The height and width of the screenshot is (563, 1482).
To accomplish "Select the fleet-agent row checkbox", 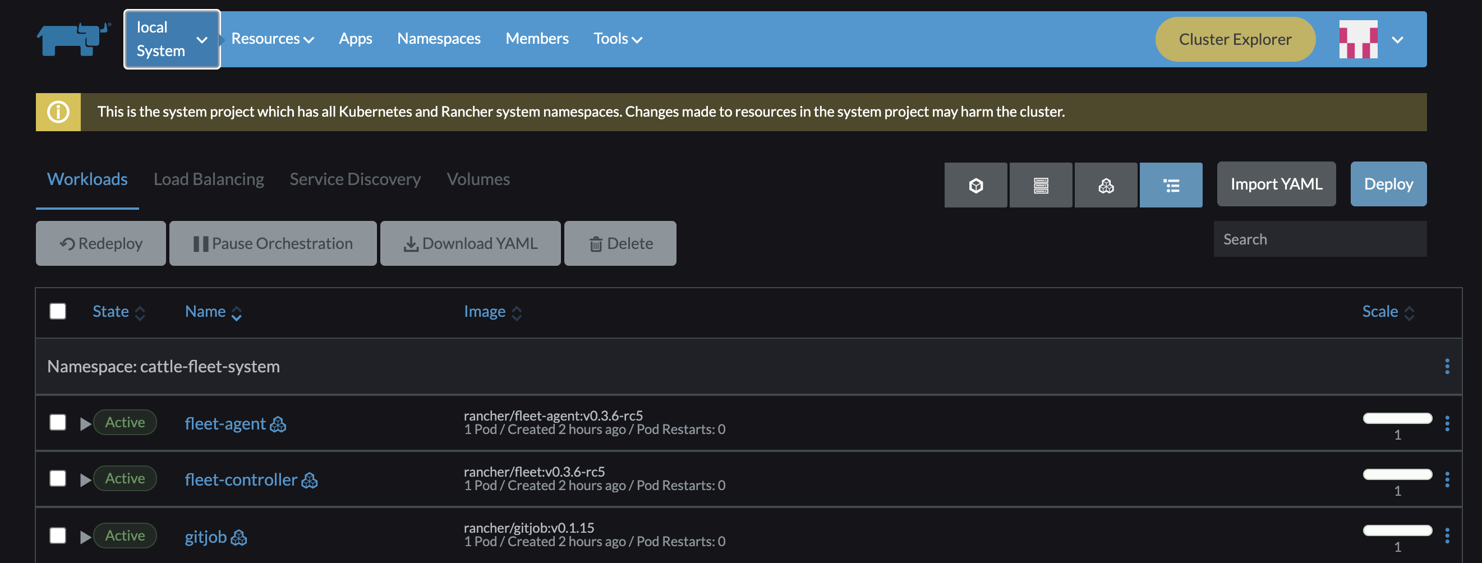I will pos(58,423).
